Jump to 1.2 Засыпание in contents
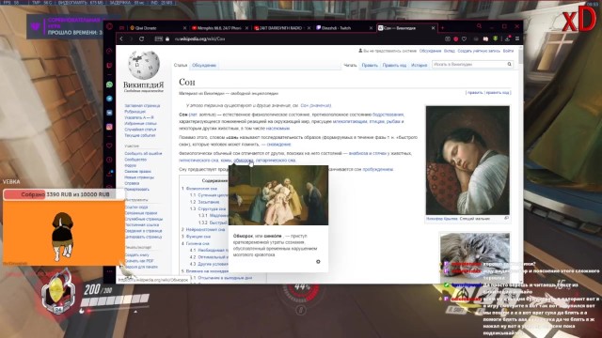Image resolution: width=602 pixels, height=338 pixels. point(205,202)
